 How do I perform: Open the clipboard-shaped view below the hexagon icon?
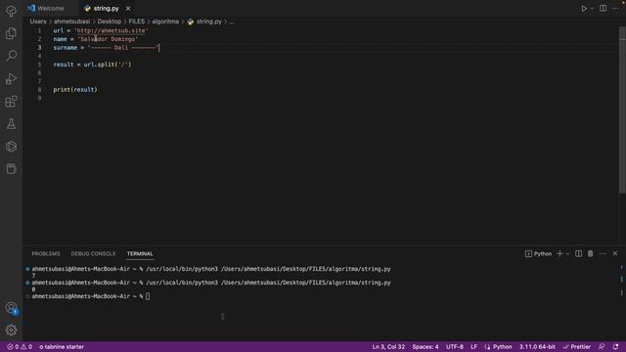(11, 169)
